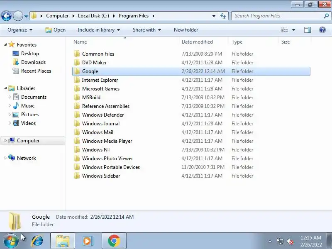332x249 pixels.
Task: Click the New folder button
Action: 186,30
